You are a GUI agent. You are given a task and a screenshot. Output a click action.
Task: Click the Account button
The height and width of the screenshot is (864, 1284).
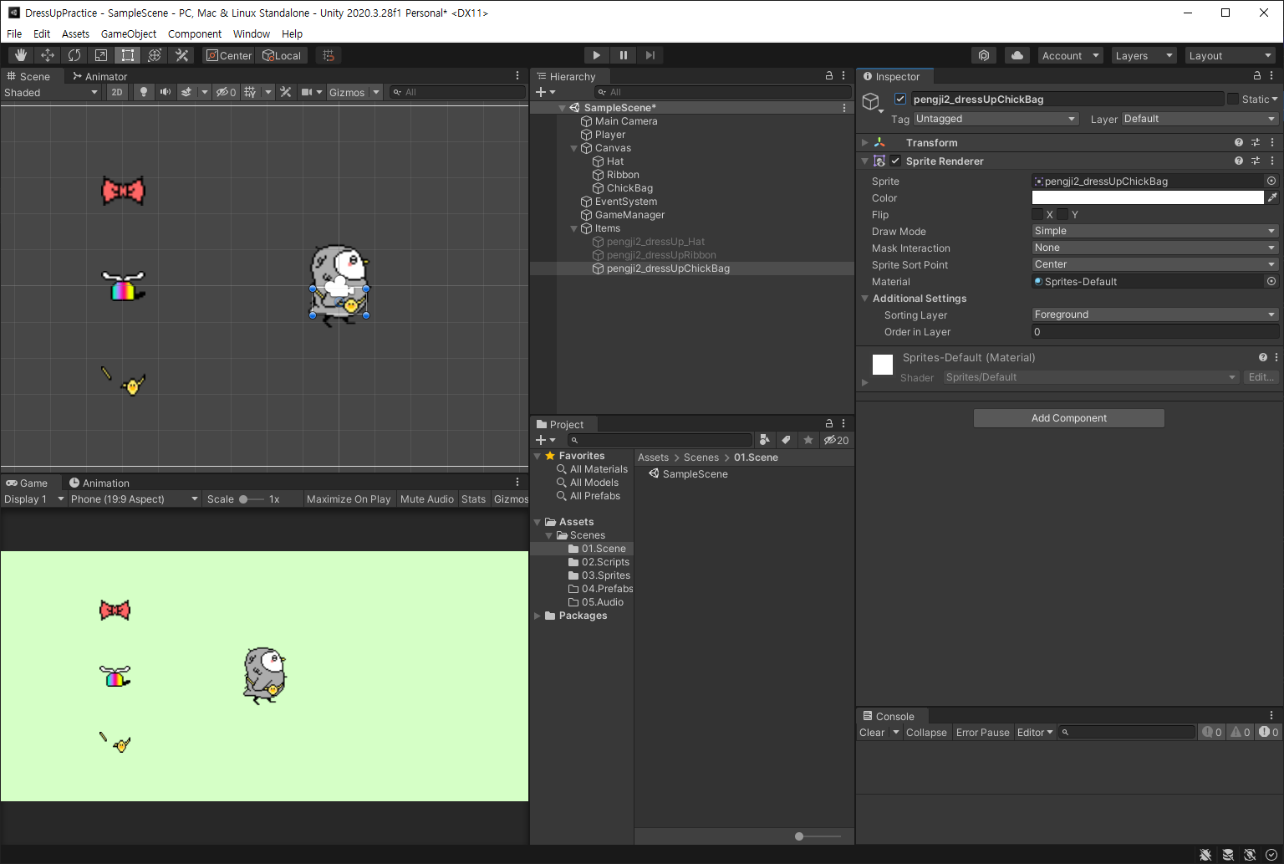(1071, 55)
